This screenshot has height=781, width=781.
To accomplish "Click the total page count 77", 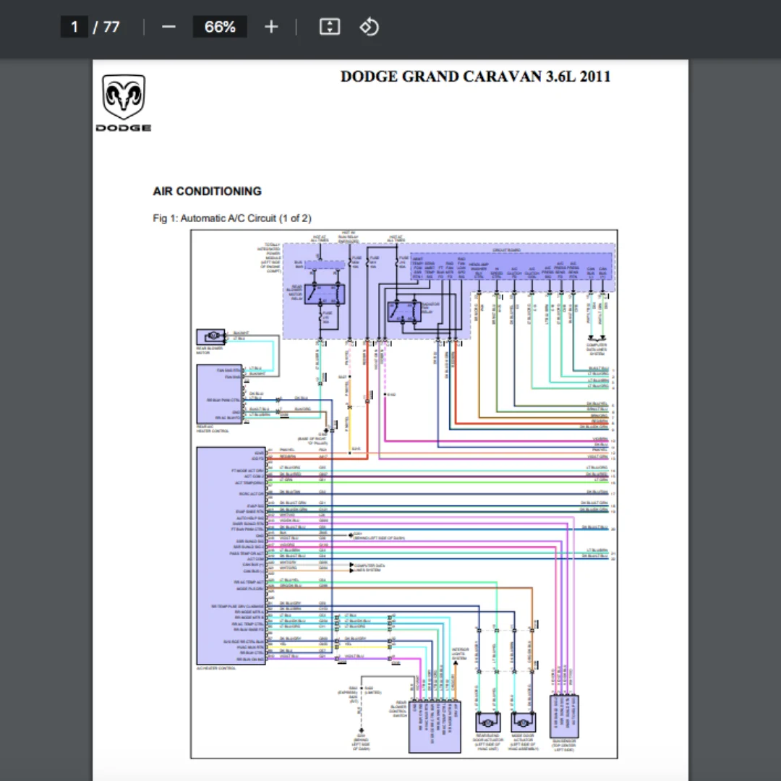I will tap(111, 27).
